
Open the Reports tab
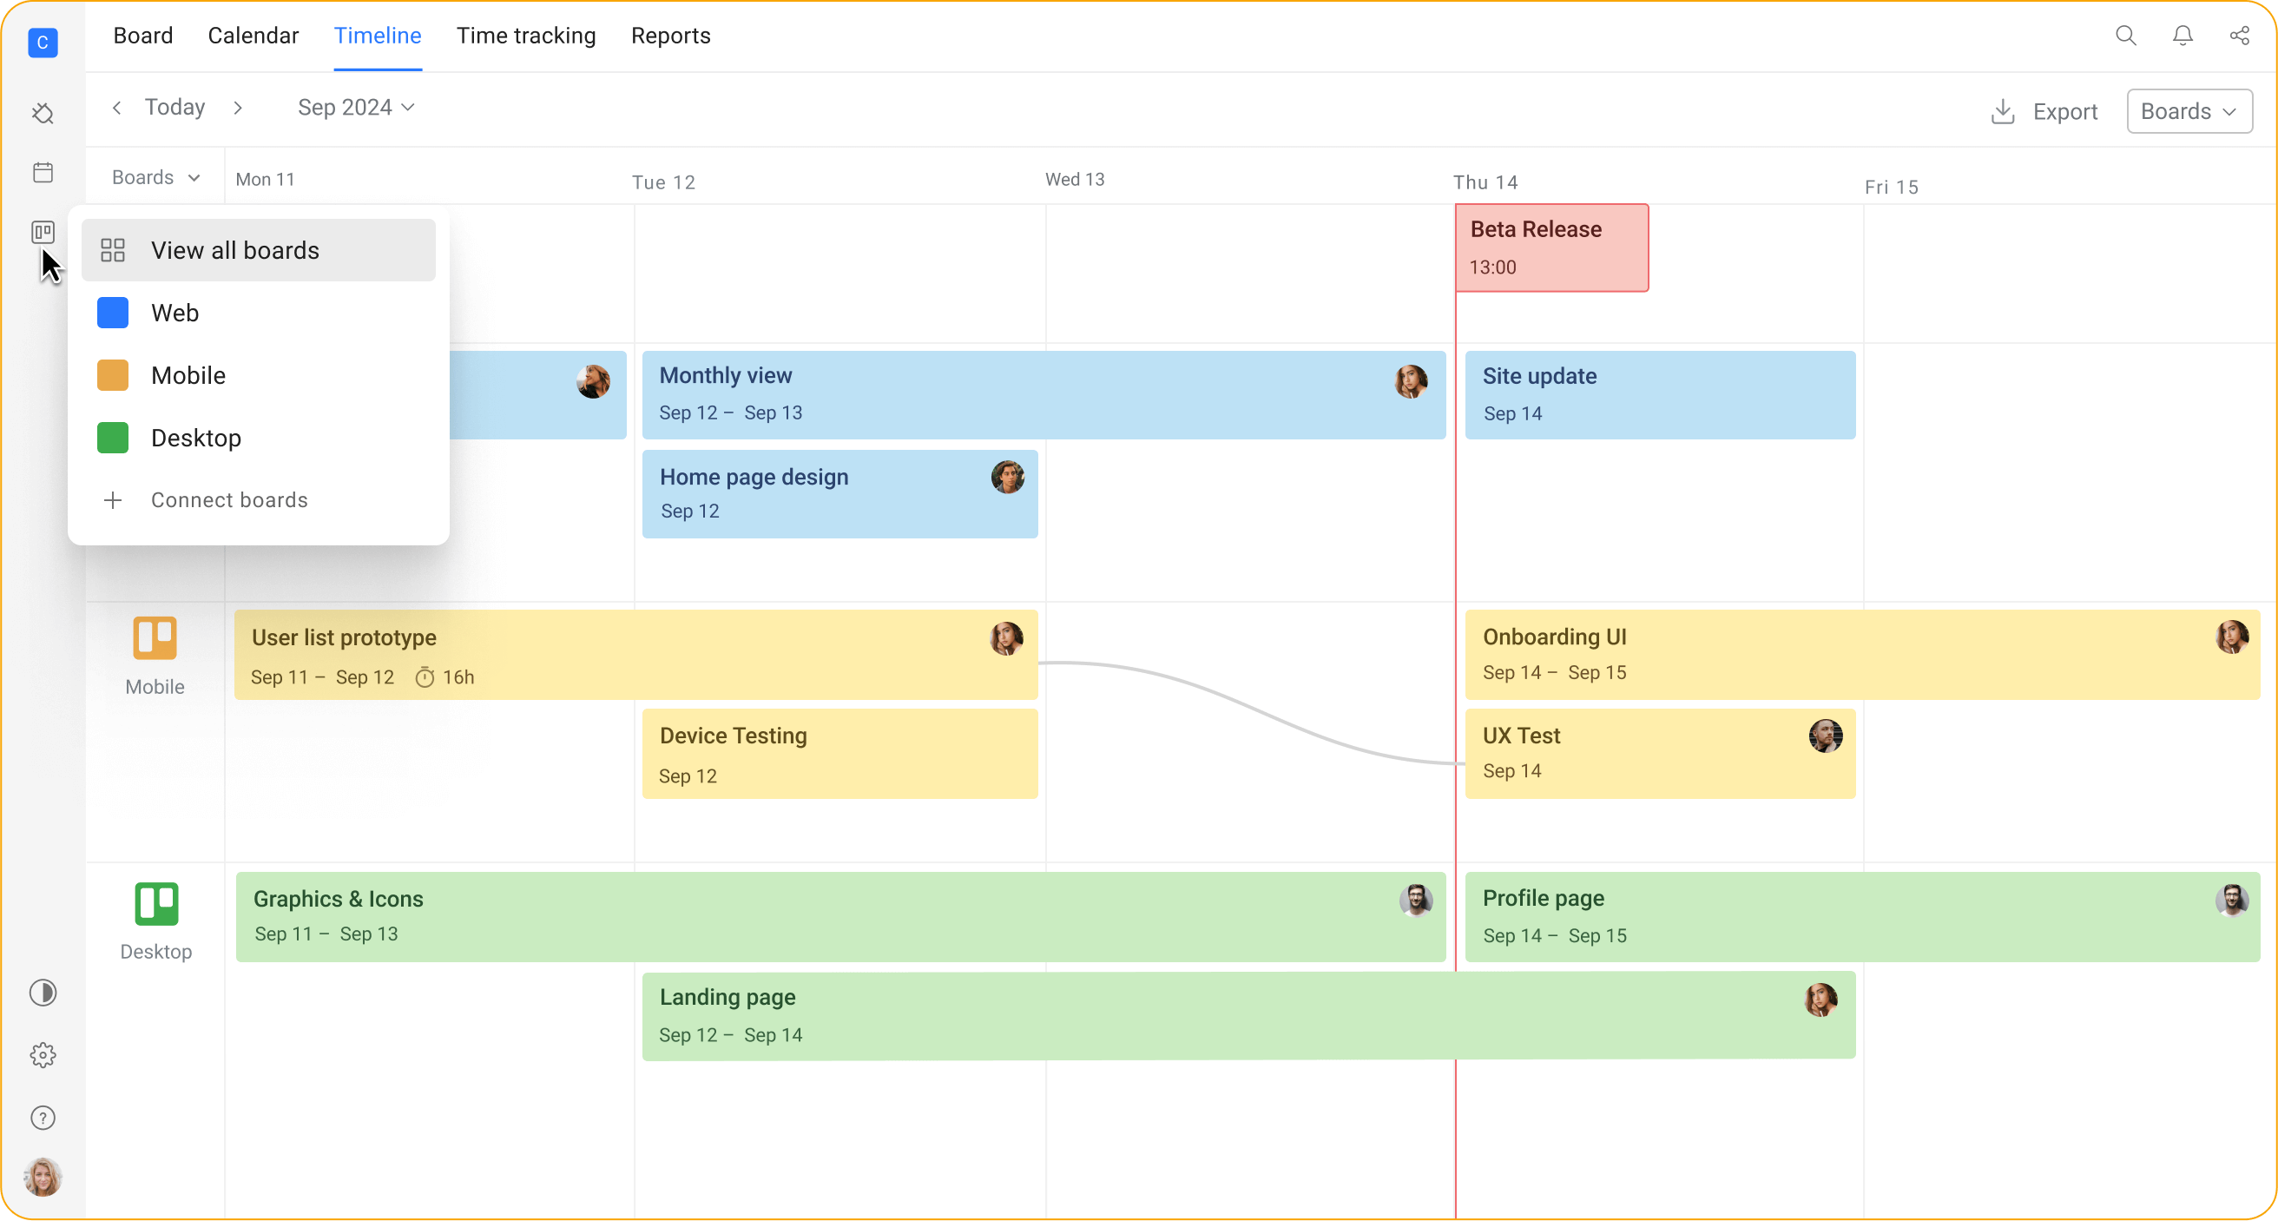point(670,36)
